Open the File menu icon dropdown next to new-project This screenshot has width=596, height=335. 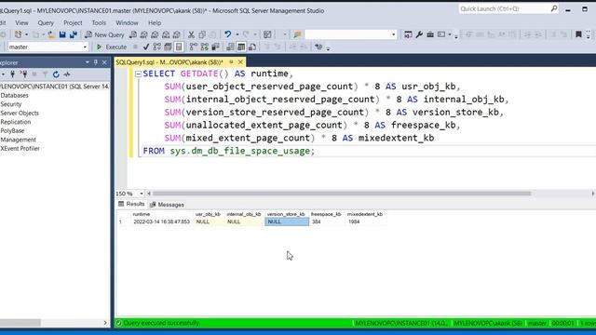[x=26, y=34]
